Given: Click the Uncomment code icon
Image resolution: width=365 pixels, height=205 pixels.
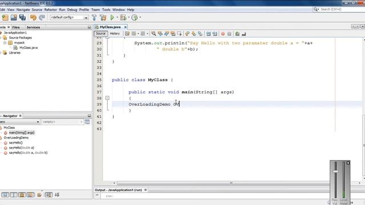Looking at the screenshot, I should [244, 34].
